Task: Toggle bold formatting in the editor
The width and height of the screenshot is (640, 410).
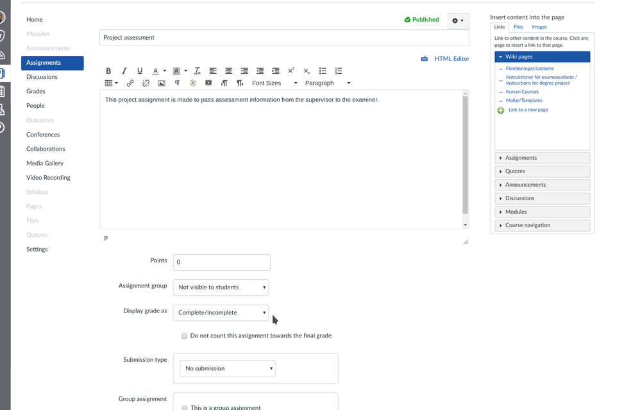Action: (108, 71)
